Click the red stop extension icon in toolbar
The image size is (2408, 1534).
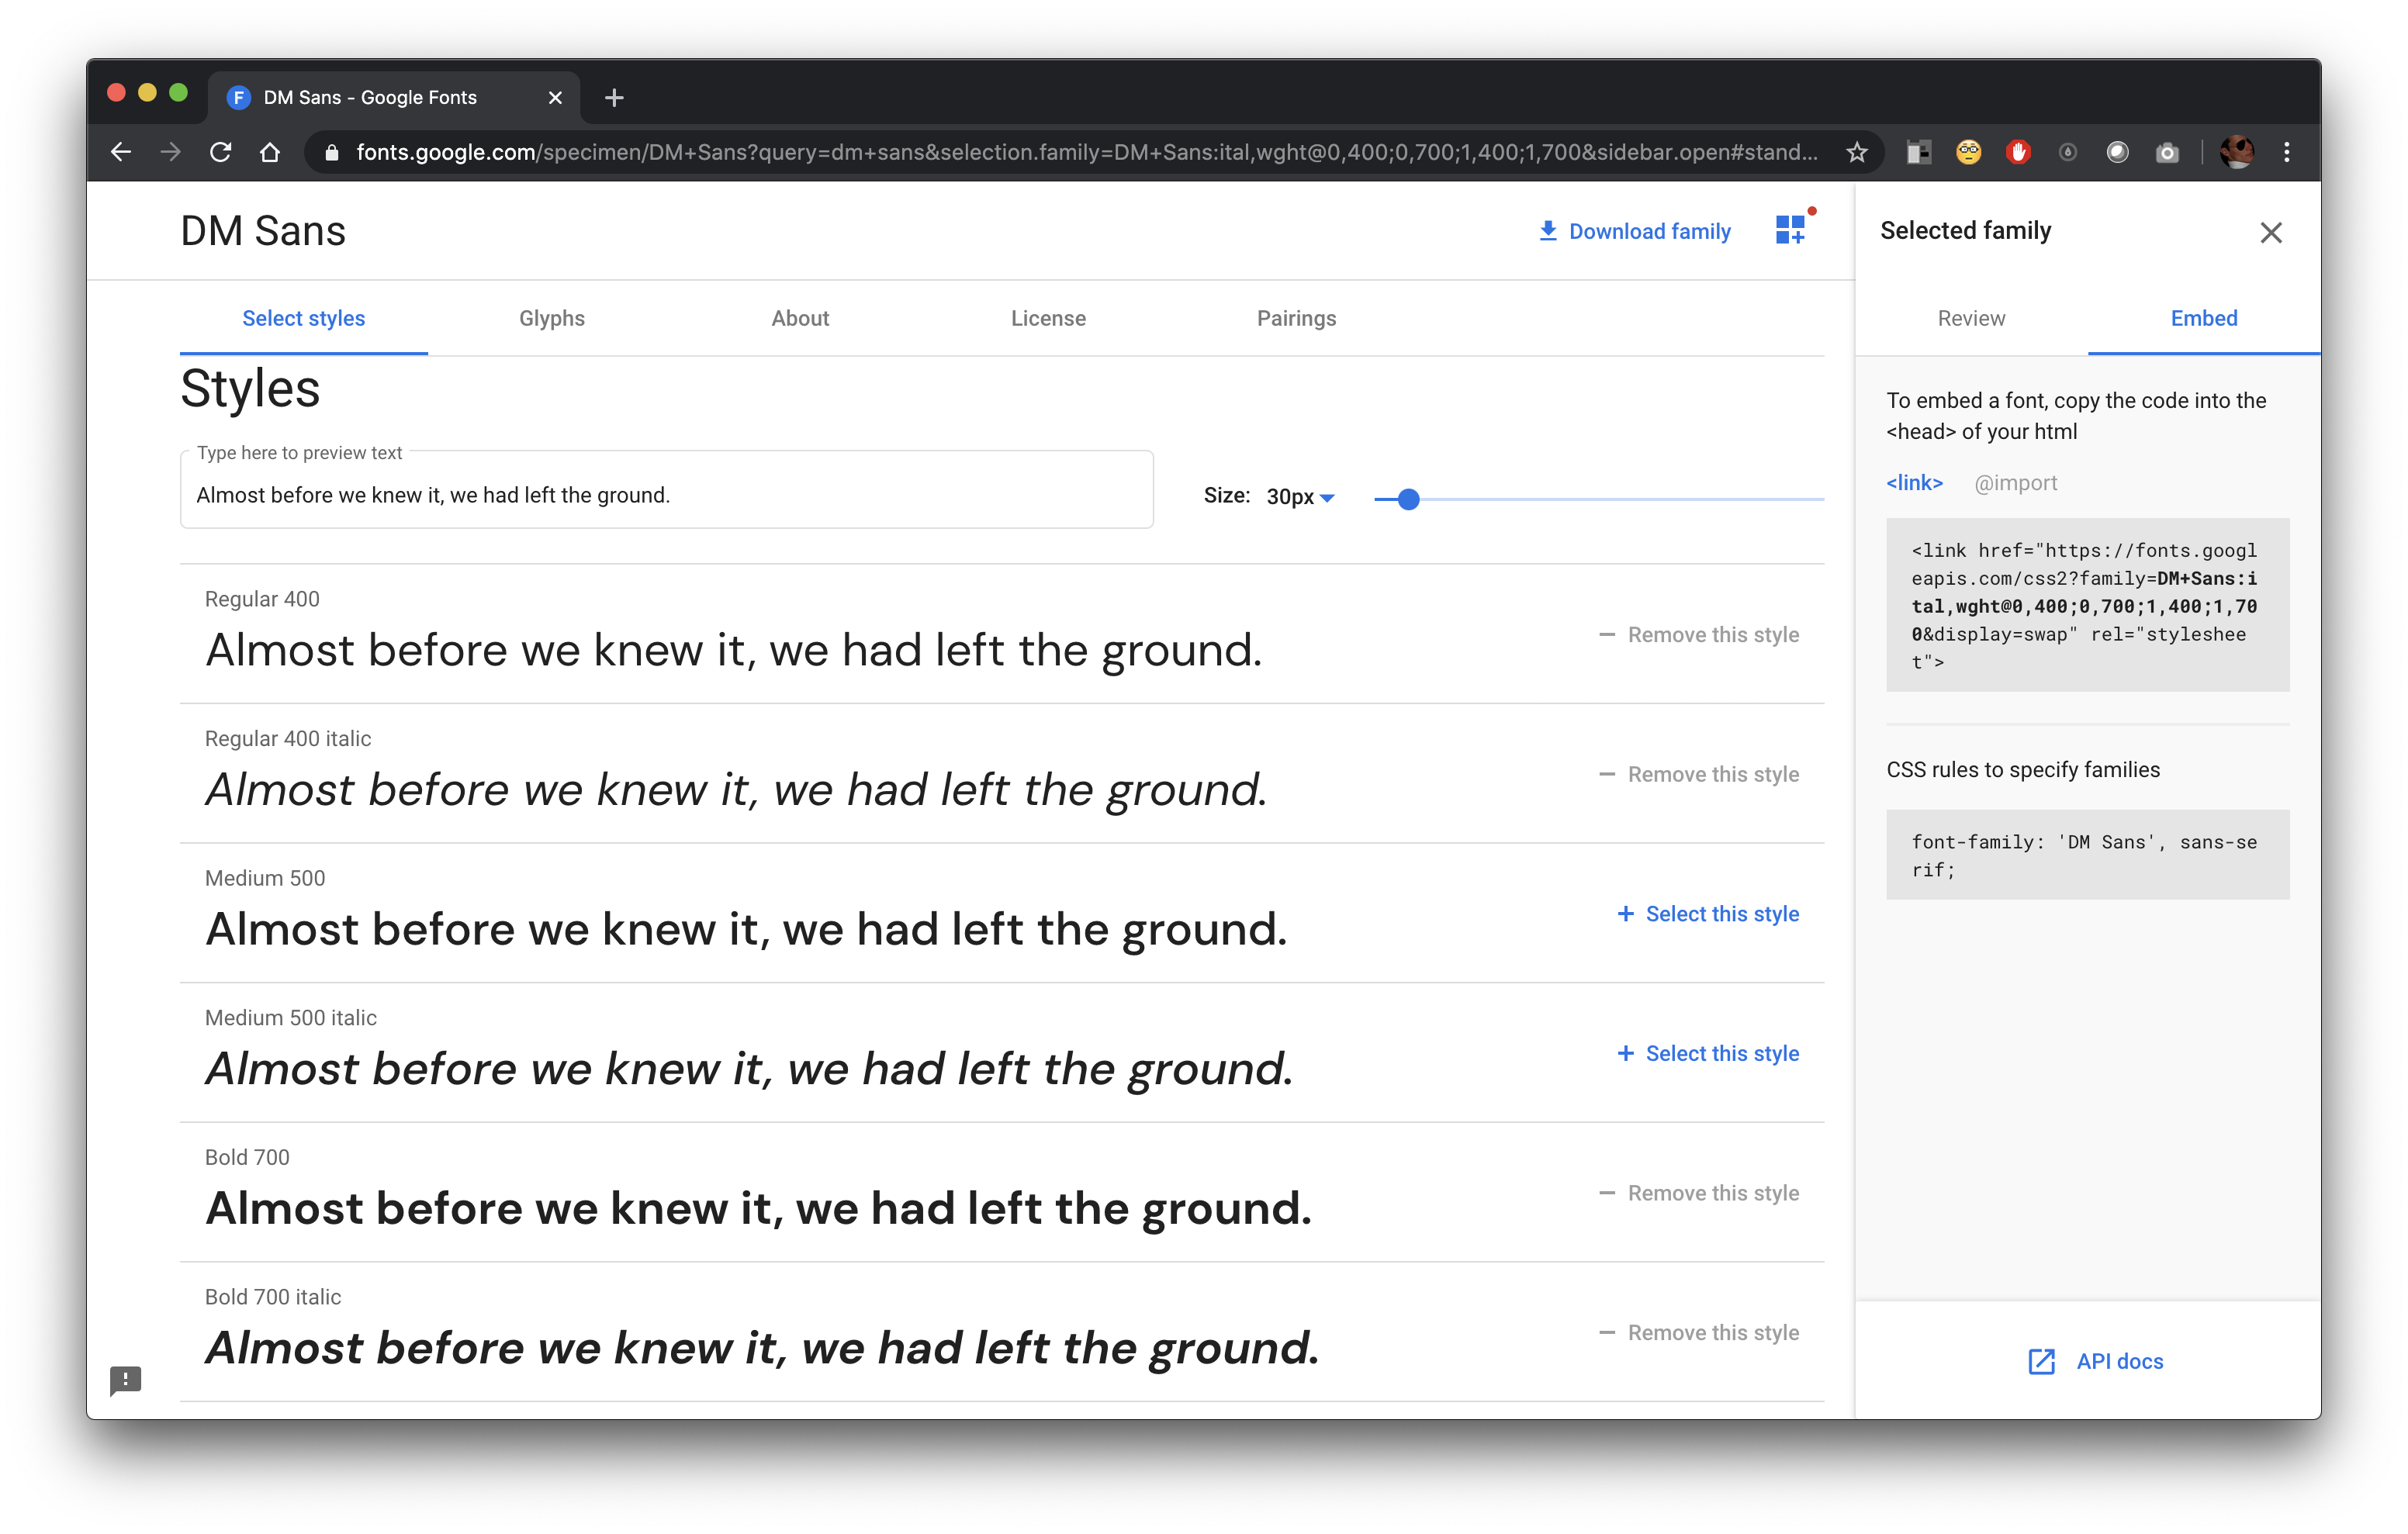coord(2015,151)
